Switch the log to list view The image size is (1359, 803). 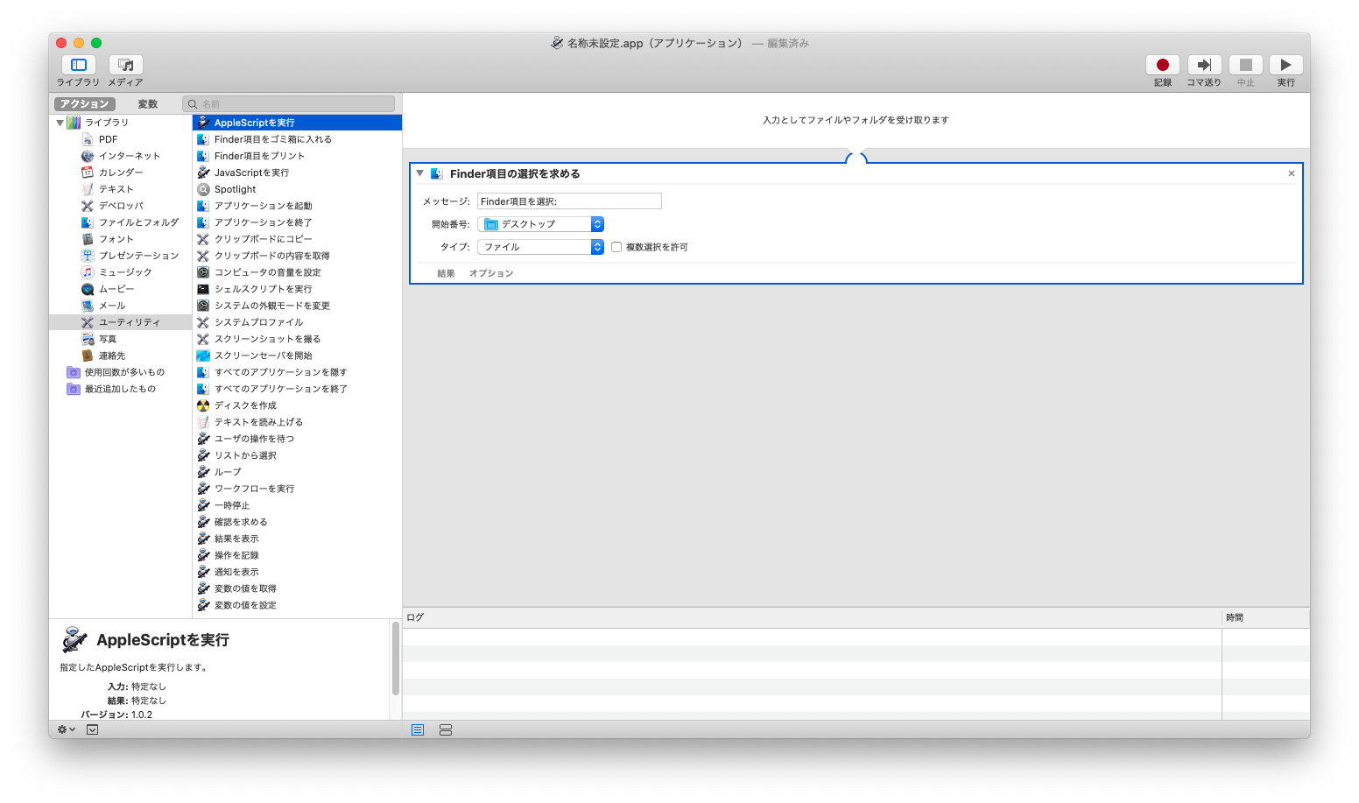pos(418,729)
